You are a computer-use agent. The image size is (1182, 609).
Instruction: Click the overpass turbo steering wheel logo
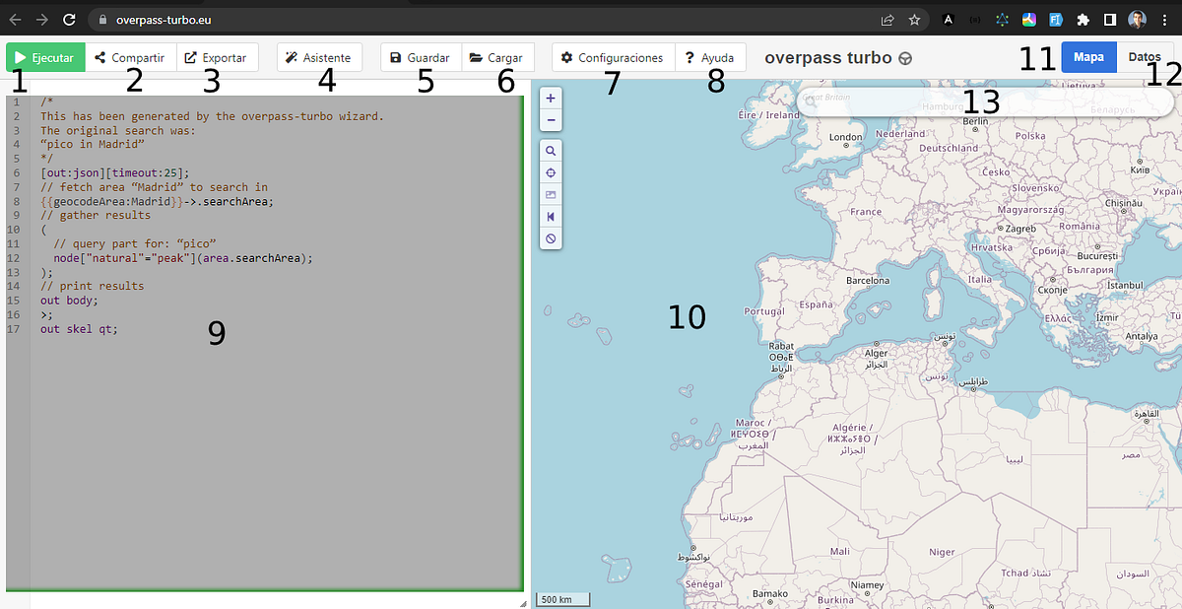(x=903, y=57)
